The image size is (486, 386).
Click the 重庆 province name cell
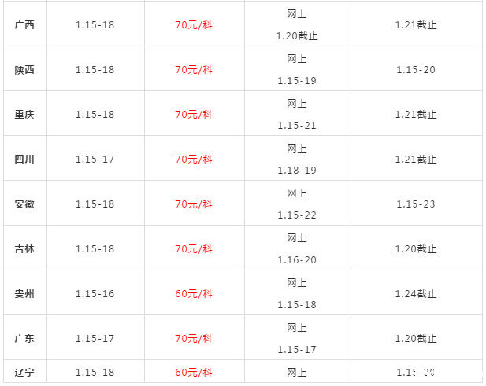coord(24,114)
